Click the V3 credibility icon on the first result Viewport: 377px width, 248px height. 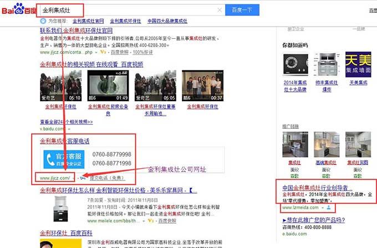103,52
